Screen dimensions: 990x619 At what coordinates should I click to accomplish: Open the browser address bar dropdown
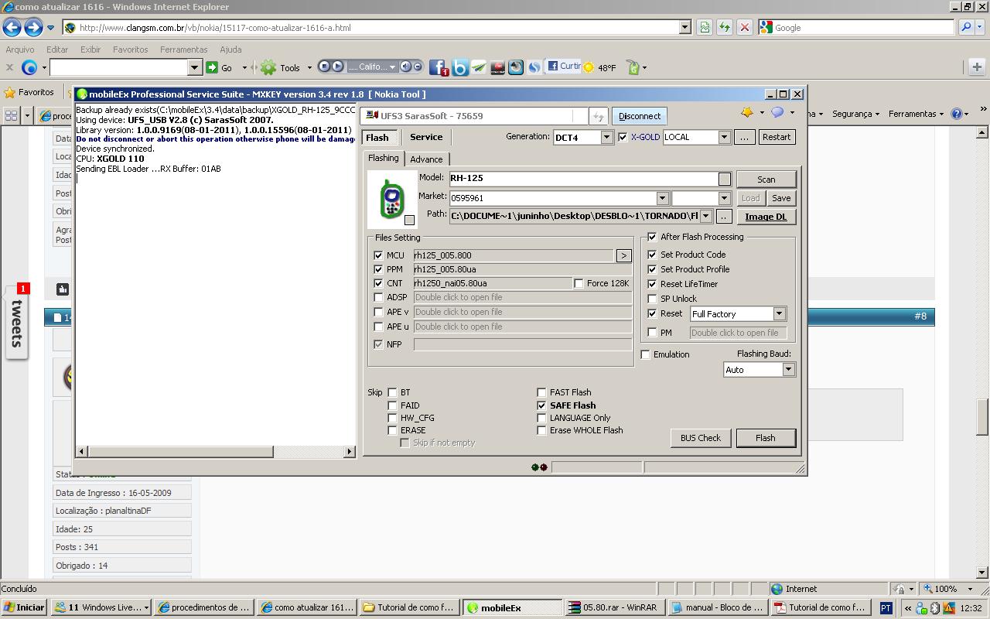point(684,27)
